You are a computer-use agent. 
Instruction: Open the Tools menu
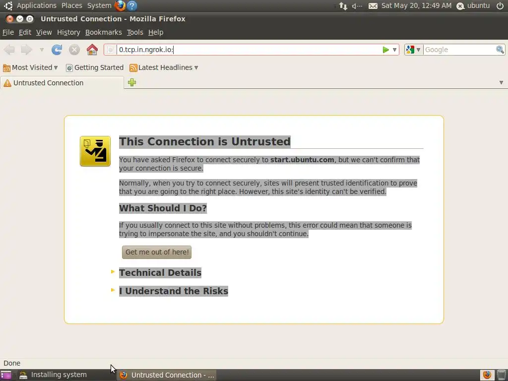coord(135,32)
